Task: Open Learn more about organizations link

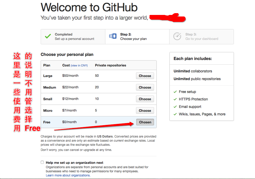Action: click(68, 175)
